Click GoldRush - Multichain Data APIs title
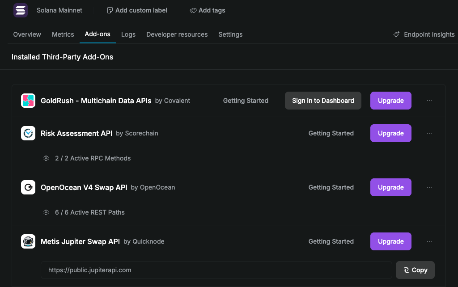 tap(96, 101)
